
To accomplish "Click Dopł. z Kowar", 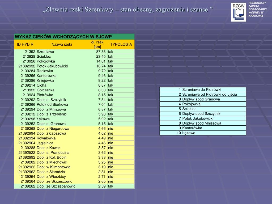I will 48,148.
